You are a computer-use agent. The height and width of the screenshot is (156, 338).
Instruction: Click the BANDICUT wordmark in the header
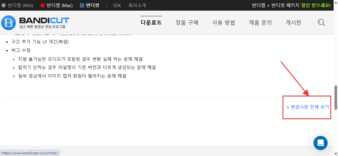click(44, 20)
